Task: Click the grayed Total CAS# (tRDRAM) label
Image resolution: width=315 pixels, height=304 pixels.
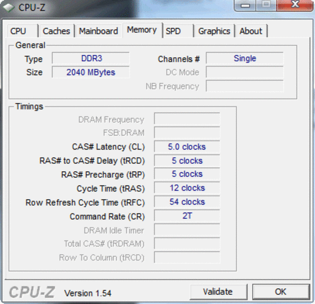Action: coord(104,244)
